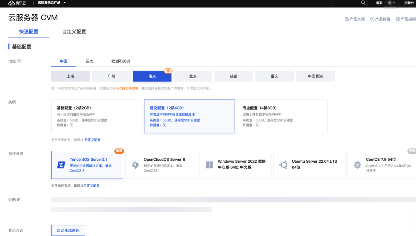Choose 重庆 region
This screenshot has height=236, width=416.
coord(275,76)
